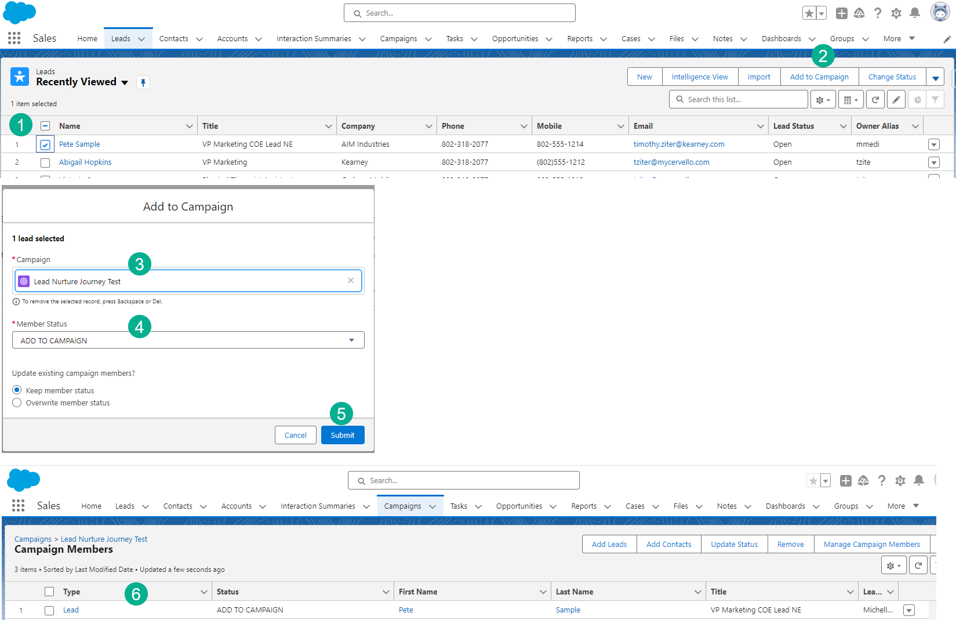Open the display-as table layout picker
The width and height of the screenshot is (956, 620).
[849, 99]
